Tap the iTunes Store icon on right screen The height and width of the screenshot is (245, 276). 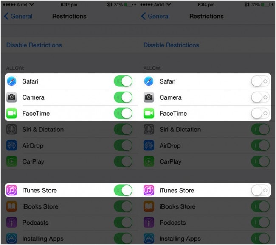click(x=149, y=190)
